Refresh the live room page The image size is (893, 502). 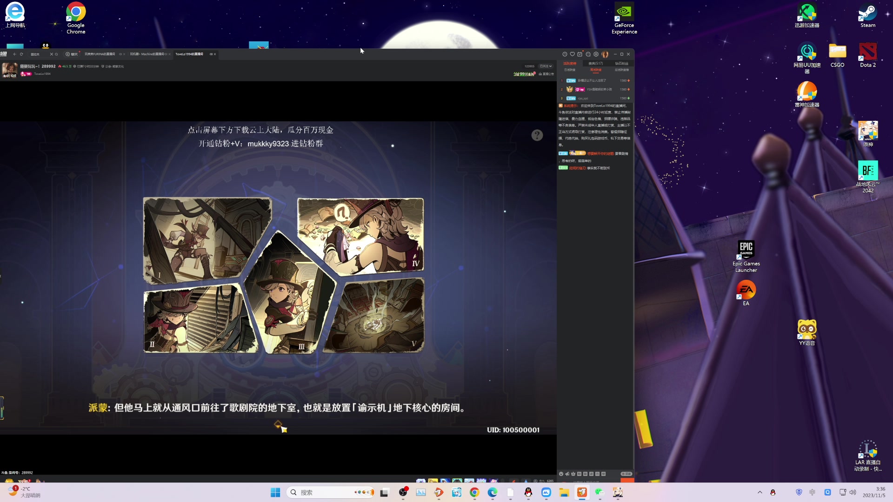click(x=21, y=54)
